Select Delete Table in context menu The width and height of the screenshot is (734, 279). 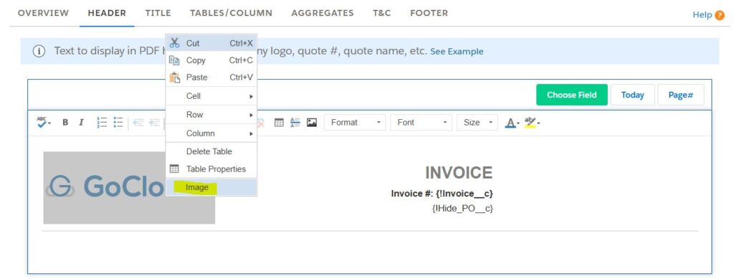coord(211,151)
